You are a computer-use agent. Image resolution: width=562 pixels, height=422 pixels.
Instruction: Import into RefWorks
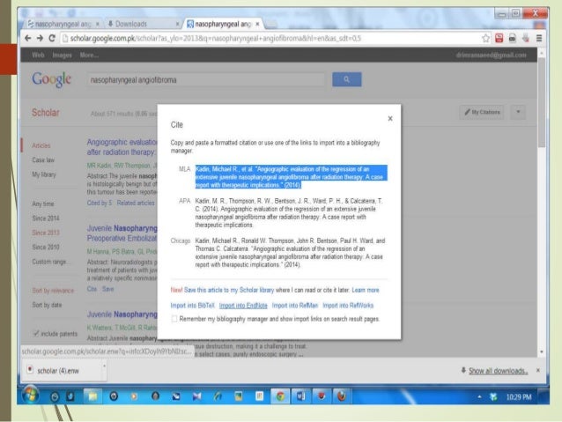[x=348, y=306]
